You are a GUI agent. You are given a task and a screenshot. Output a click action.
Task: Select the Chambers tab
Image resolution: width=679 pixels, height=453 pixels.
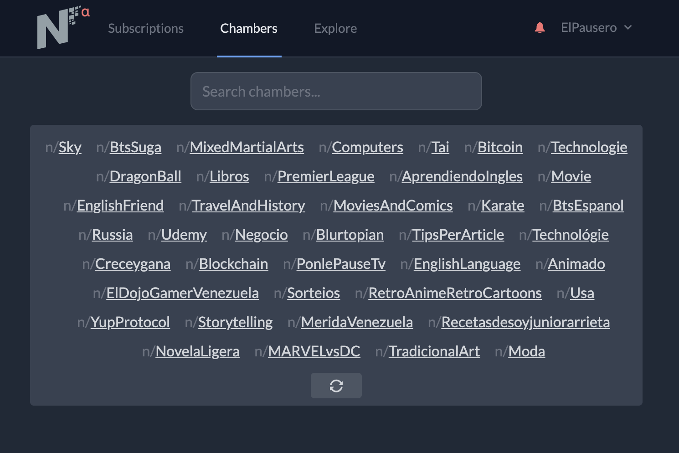point(249,28)
